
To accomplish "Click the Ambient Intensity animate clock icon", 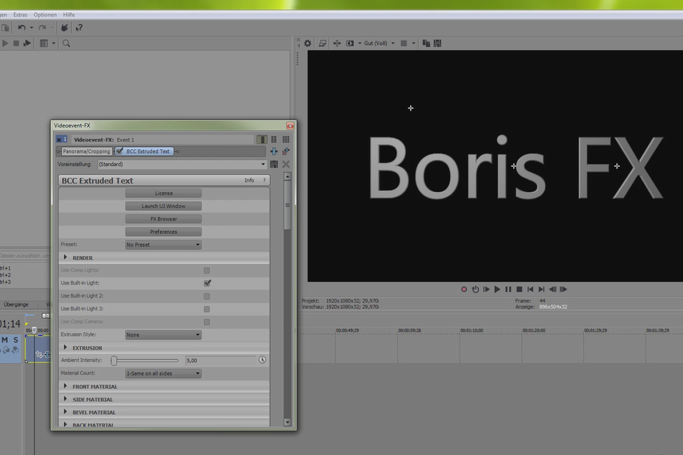I will tap(262, 360).
